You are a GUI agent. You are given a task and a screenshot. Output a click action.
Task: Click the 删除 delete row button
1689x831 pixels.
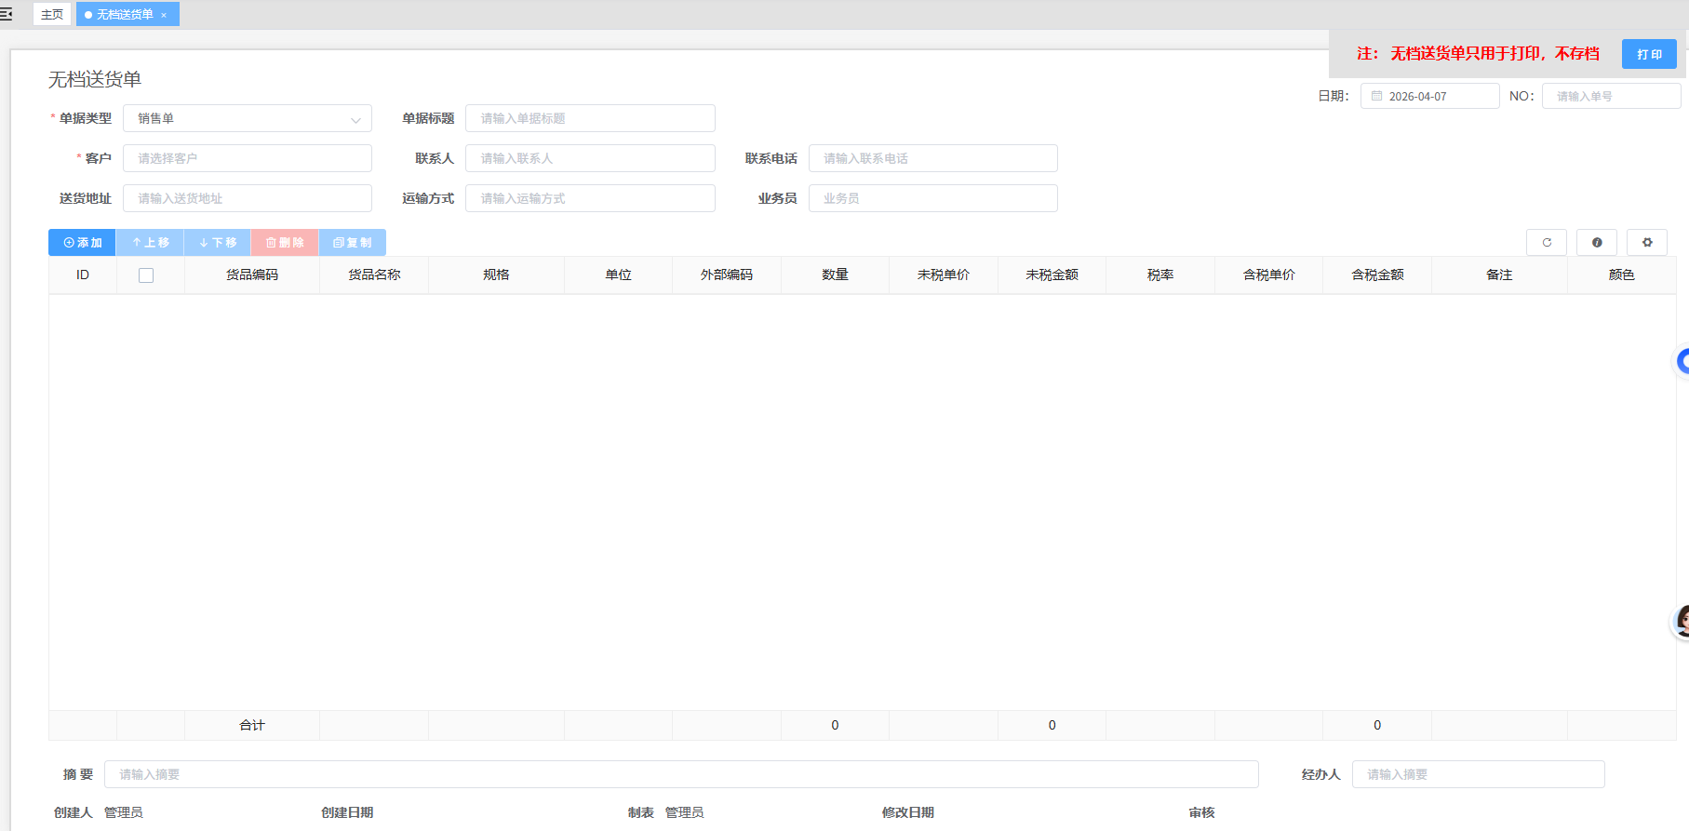285,242
